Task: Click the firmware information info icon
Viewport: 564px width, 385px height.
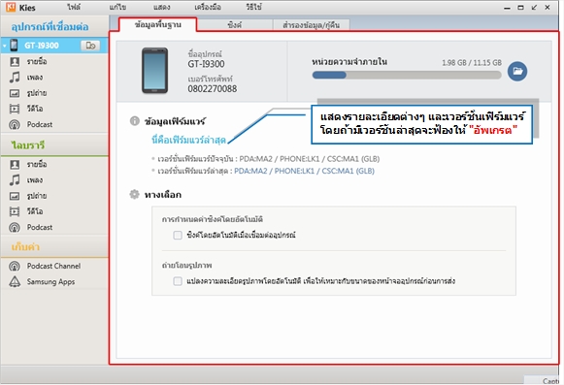Action: [x=135, y=121]
